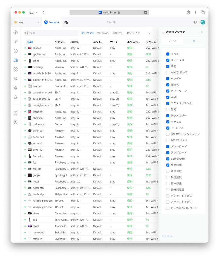
Task: Open the オンライン status dropdown
Action: [x=138, y=33]
